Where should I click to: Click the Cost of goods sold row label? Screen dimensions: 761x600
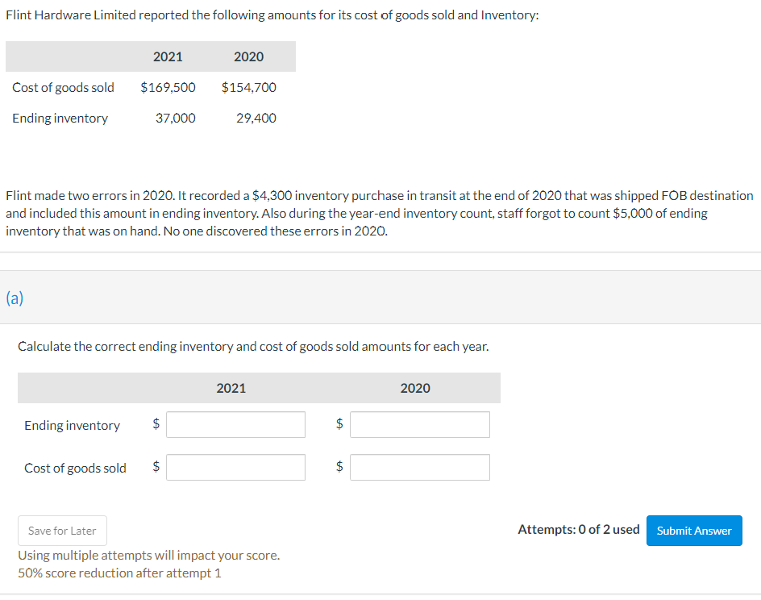pos(75,468)
